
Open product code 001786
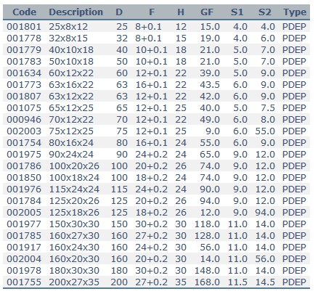click(x=24, y=166)
